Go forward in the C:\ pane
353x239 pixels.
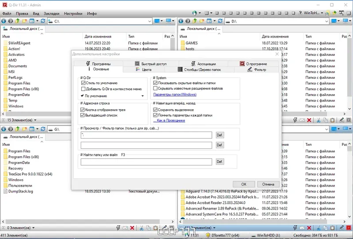click(x=11, y=21)
